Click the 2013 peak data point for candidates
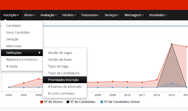 [x=172, y=44]
